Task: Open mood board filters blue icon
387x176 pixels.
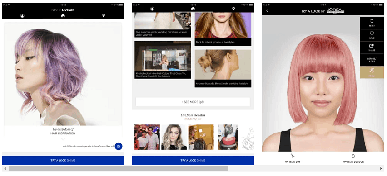Action: (x=119, y=146)
